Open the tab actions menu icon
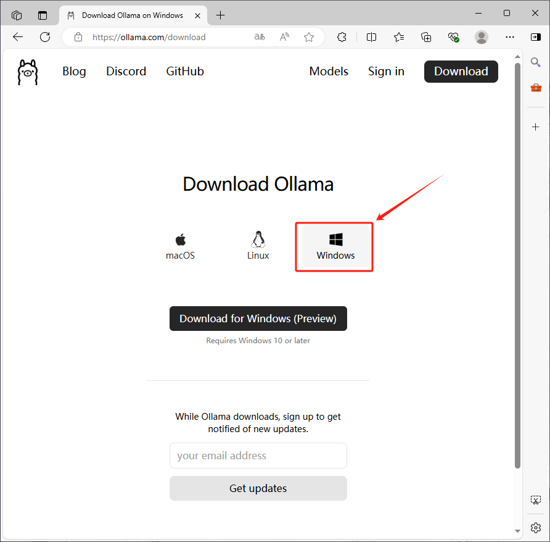Screen dimensions: 550x542 (43, 15)
